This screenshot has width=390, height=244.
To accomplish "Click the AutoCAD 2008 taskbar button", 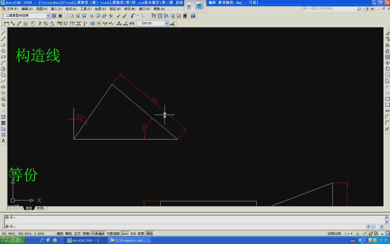I will (x=86, y=240).
